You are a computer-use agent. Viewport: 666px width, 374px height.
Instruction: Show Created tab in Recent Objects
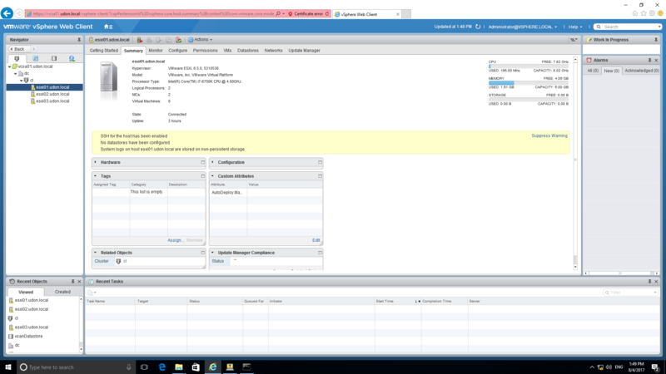tap(62, 293)
